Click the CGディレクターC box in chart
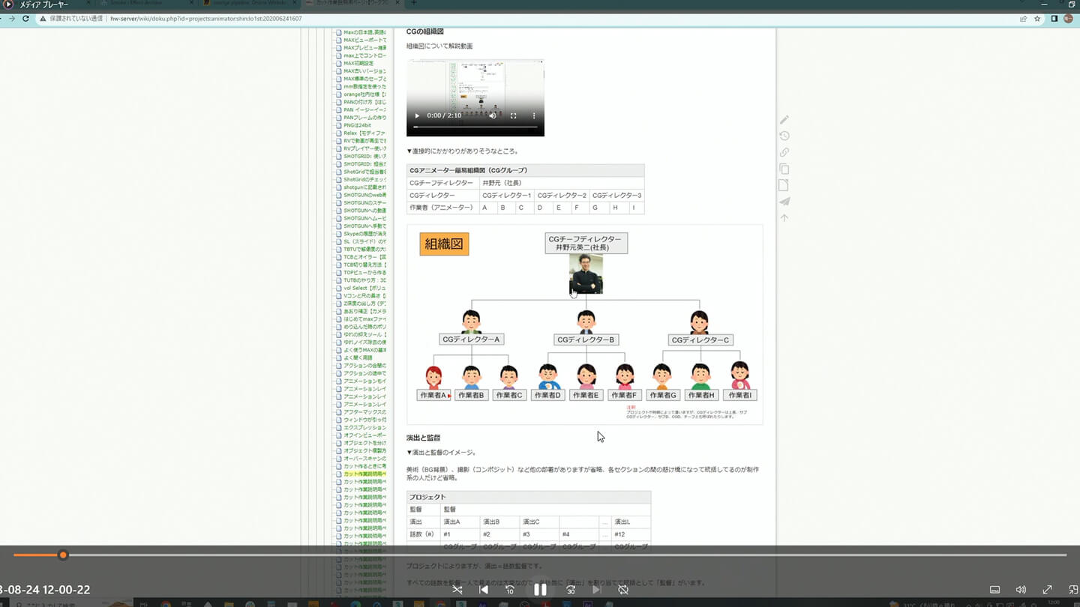1080x607 pixels. (x=700, y=340)
